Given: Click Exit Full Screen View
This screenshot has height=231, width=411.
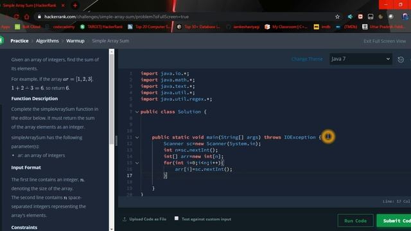Looking at the screenshot, I should (385, 41).
